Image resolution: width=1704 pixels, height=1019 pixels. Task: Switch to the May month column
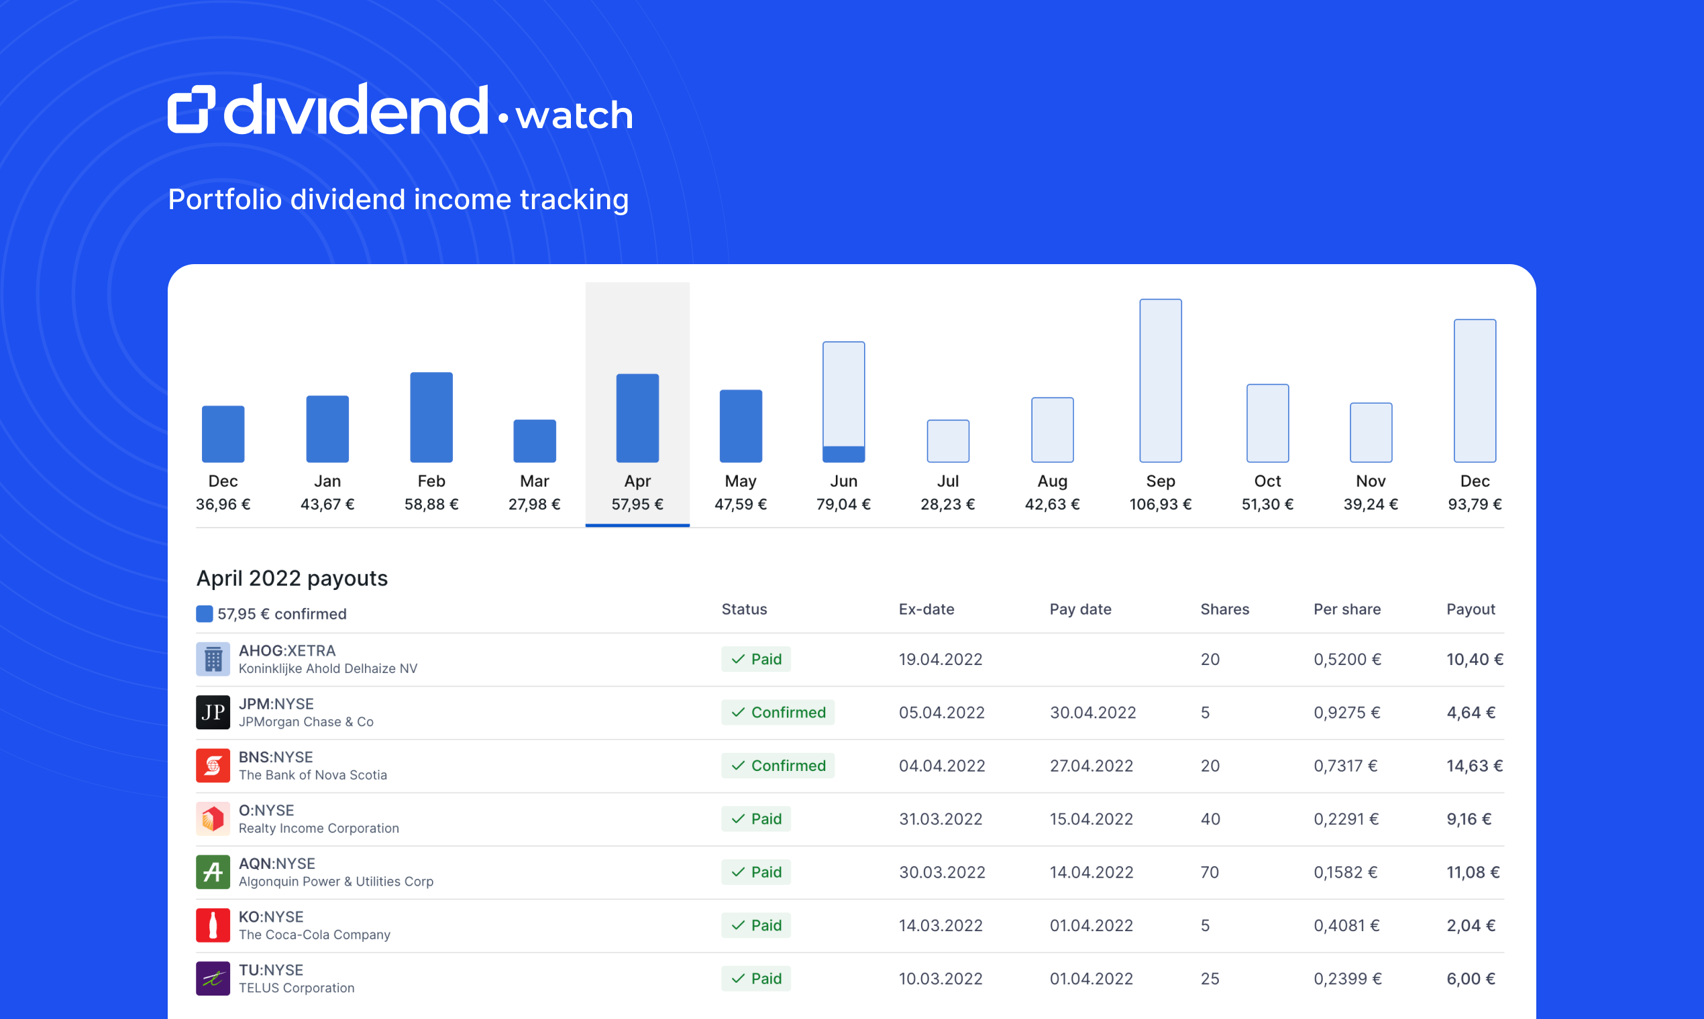[740, 426]
